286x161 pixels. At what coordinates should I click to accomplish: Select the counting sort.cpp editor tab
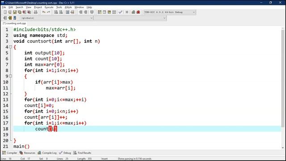tap(14, 23)
